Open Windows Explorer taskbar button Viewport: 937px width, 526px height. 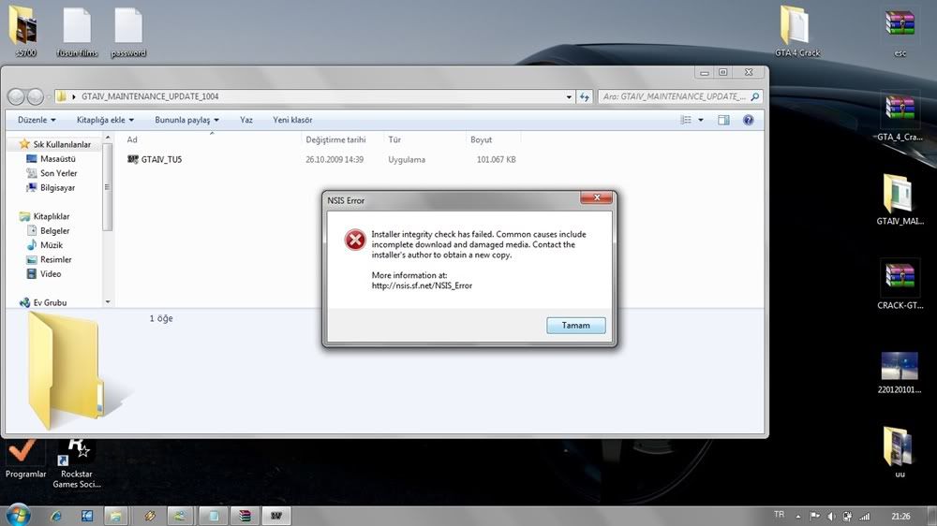[116, 516]
